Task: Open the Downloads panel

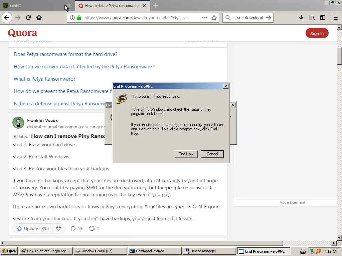Action: [x=301, y=18]
